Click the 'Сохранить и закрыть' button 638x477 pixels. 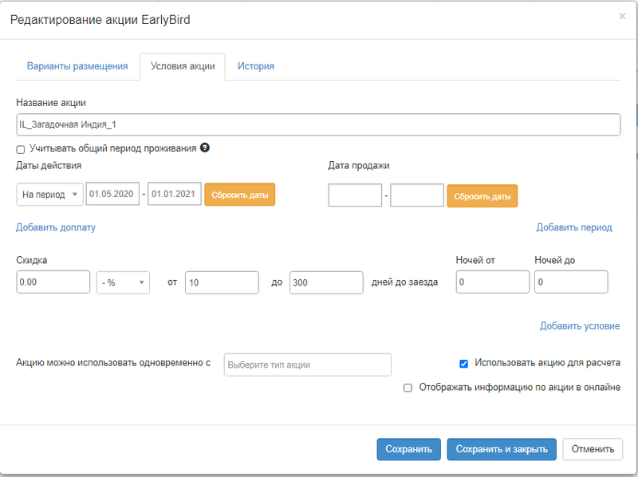click(501, 449)
